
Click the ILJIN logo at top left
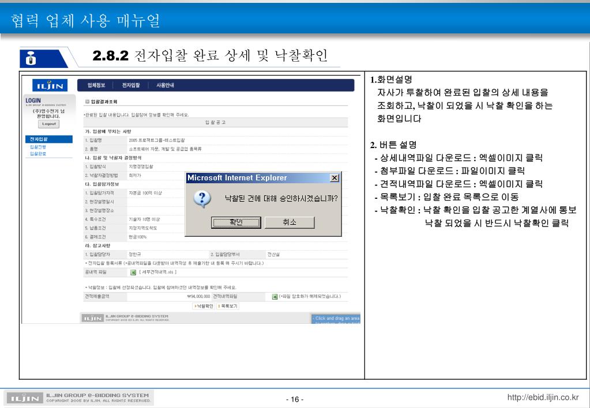point(50,85)
